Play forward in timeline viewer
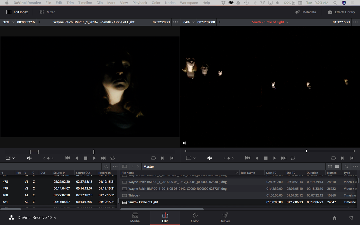360x225 pixels. click(x=274, y=158)
